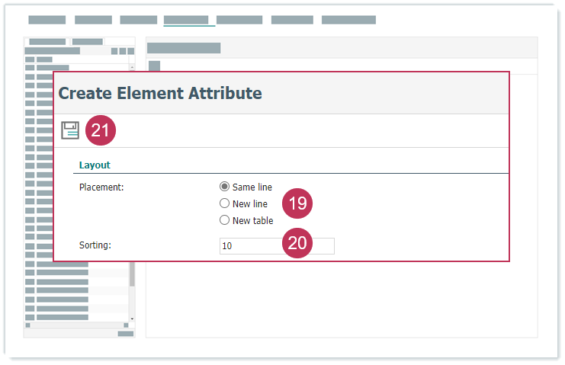Pick the New table placement option

[224, 220]
